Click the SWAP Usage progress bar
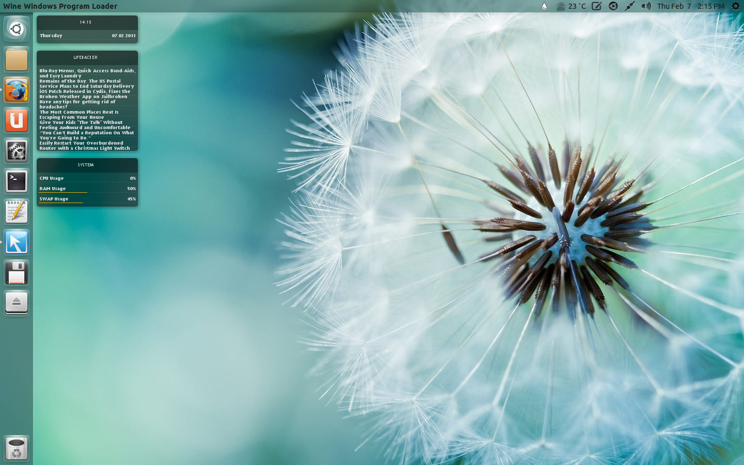The height and width of the screenshot is (465, 744). [x=60, y=203]
